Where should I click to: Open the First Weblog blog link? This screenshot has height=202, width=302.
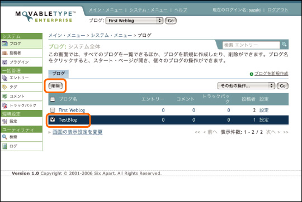point(72,110)
